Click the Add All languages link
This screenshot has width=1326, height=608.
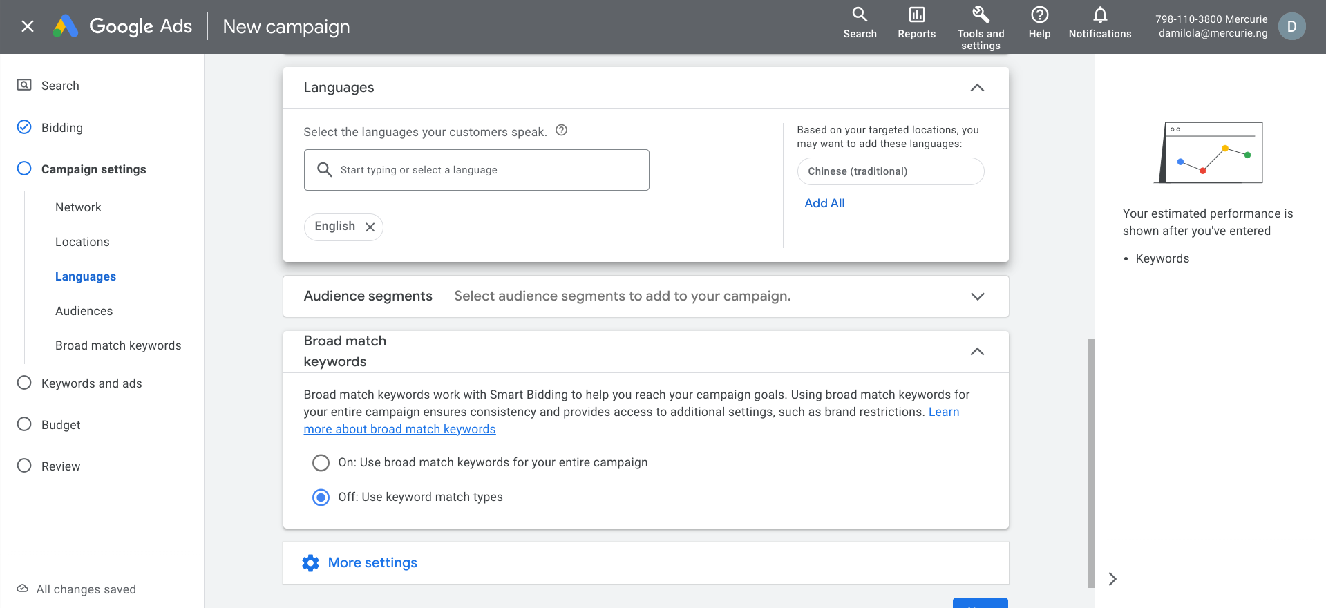click(824, 203)
